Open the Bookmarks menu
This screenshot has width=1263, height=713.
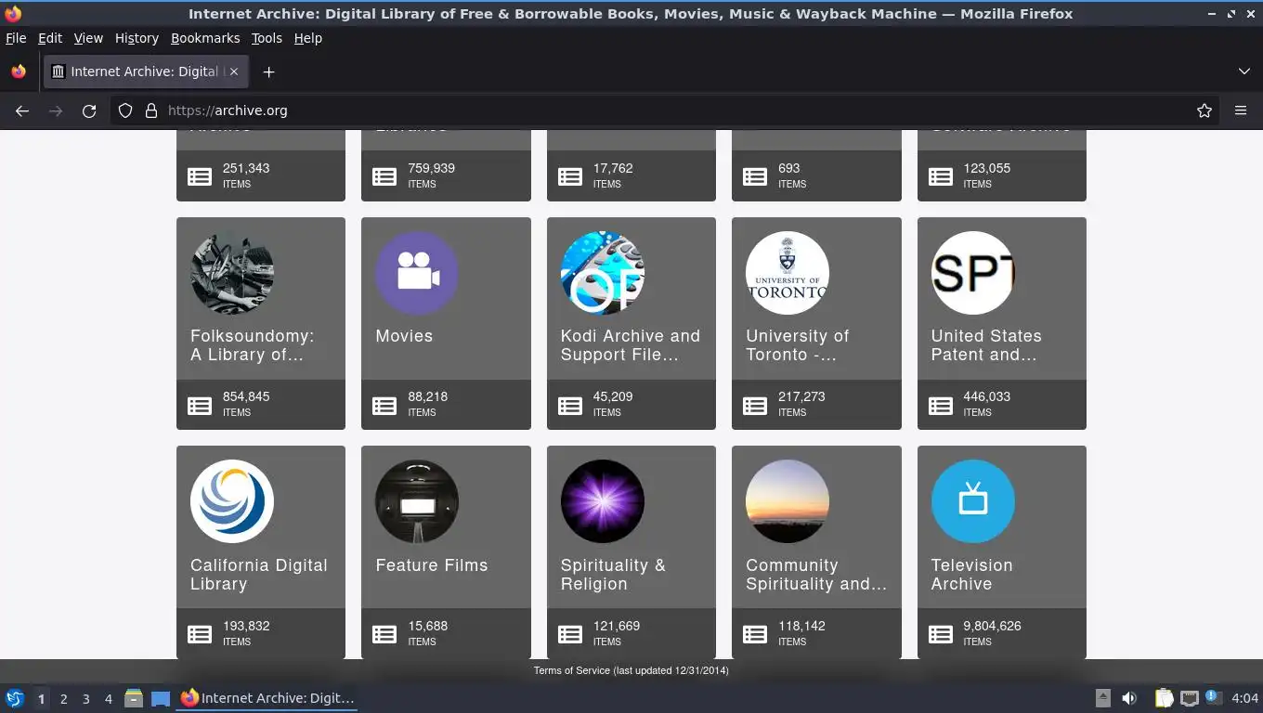(x=205, y=38)
